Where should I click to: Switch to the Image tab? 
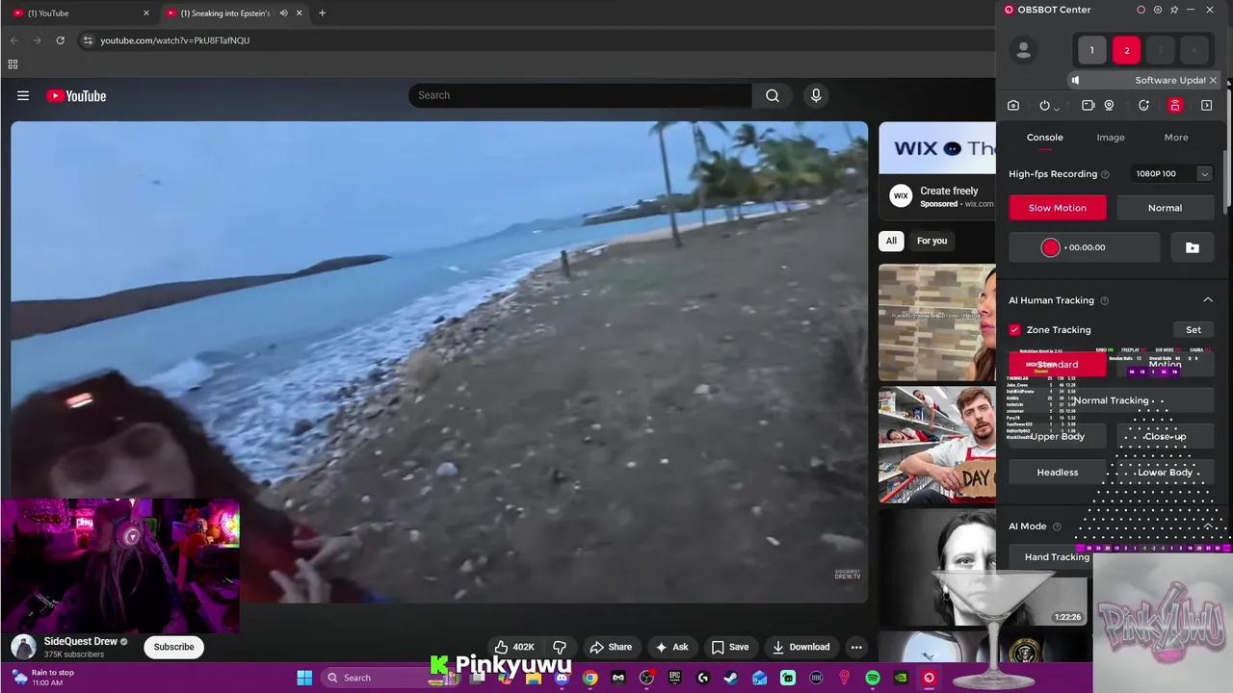point(1111,138)
